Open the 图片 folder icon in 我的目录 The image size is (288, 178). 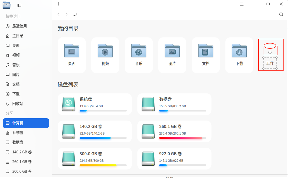172,51
